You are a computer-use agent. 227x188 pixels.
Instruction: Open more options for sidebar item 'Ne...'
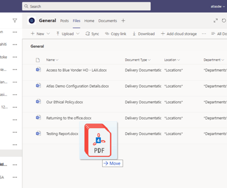(x=15, y=69)
